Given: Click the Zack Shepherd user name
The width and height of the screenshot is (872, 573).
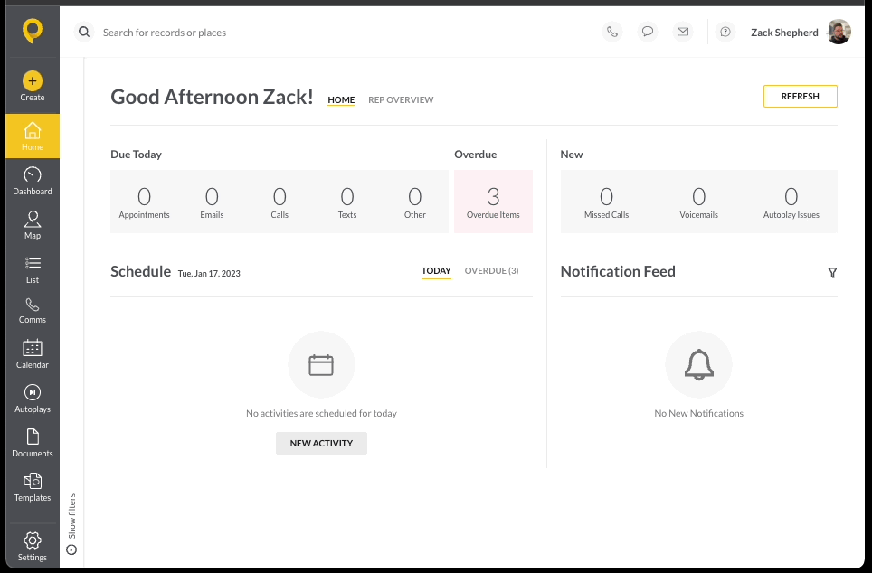Looking at the screenshot, I should click(784, 33).
